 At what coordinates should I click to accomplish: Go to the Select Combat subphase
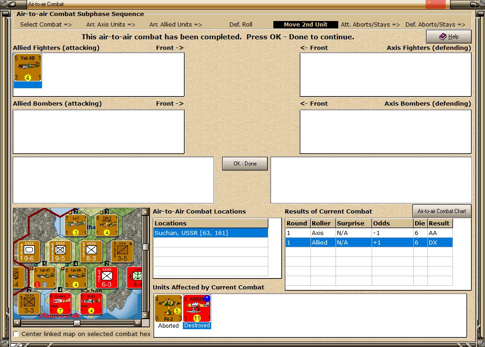click(46, 24)
